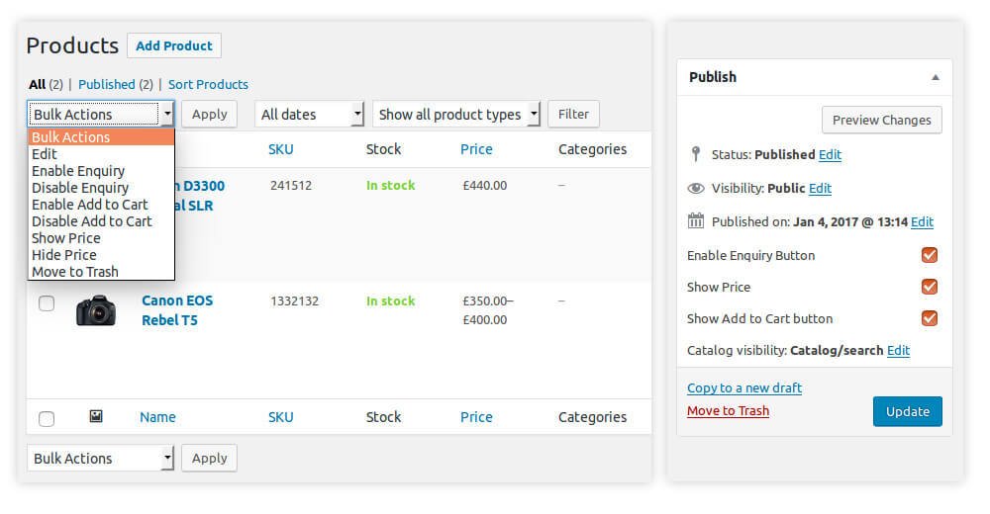Choose Hide Price bulk action
The height and width of the screenshot is (514, 990).
pos(101,255)
